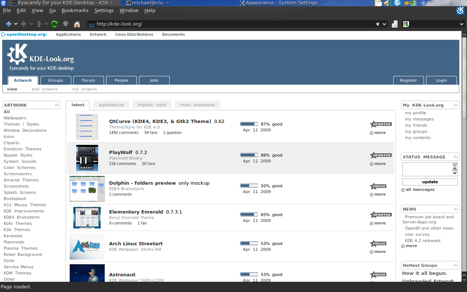
Task: Switch to Appearance - System Settings in the taskbar
Action: pyautogui.click(x=278, y=3)
